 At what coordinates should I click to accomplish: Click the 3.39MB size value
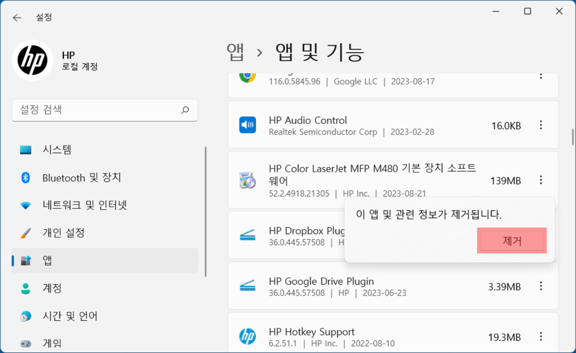point(505,287)
